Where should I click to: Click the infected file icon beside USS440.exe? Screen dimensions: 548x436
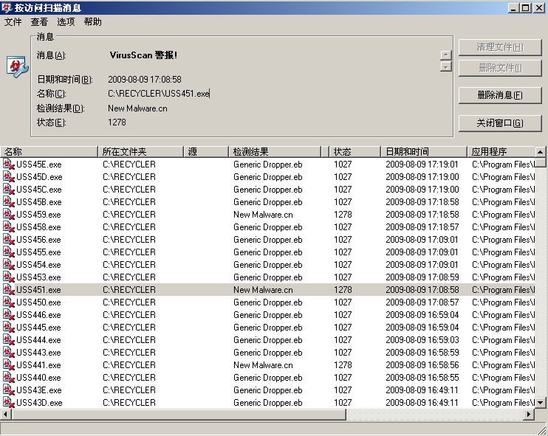pyautogui.click(x=8, y=378)
